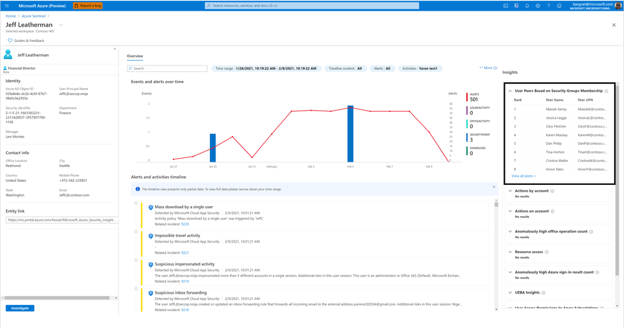This screenshot has height=328, width=624.
Task: Open Guides & Feedback
Action: click(x=26, y=41)
